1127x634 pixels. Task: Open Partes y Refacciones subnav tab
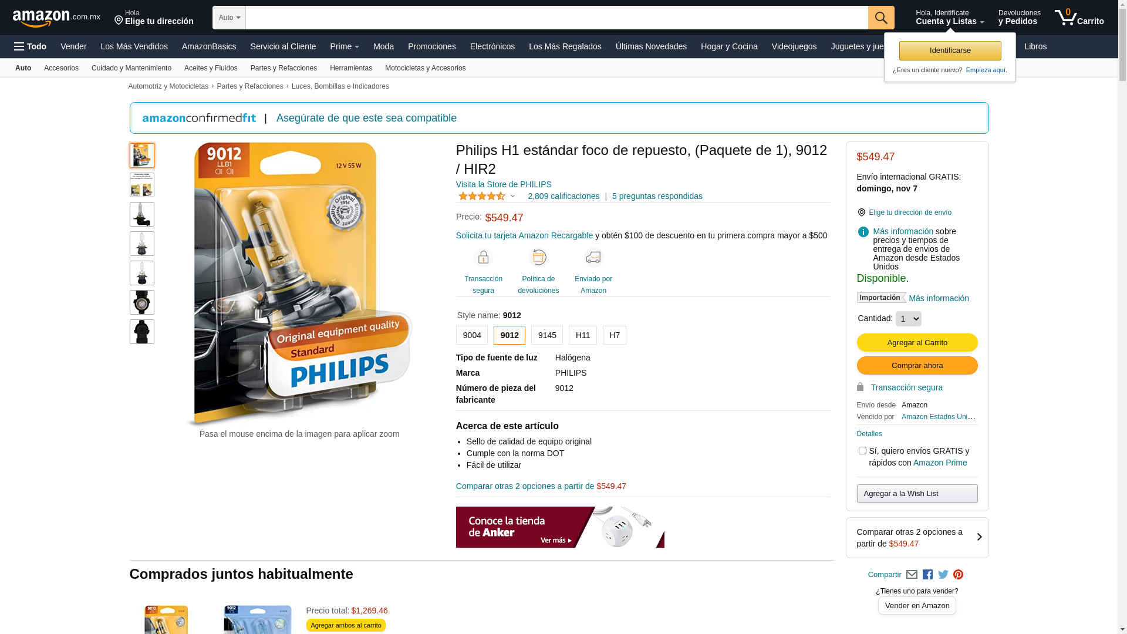point(284,68)
